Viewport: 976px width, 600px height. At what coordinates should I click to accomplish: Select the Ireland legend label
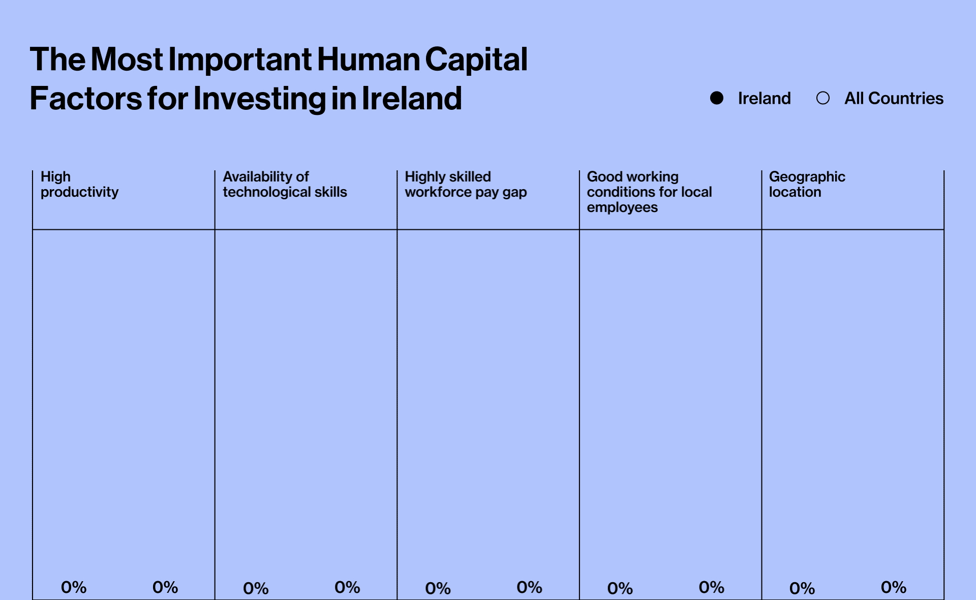click(x=764, y=98)
